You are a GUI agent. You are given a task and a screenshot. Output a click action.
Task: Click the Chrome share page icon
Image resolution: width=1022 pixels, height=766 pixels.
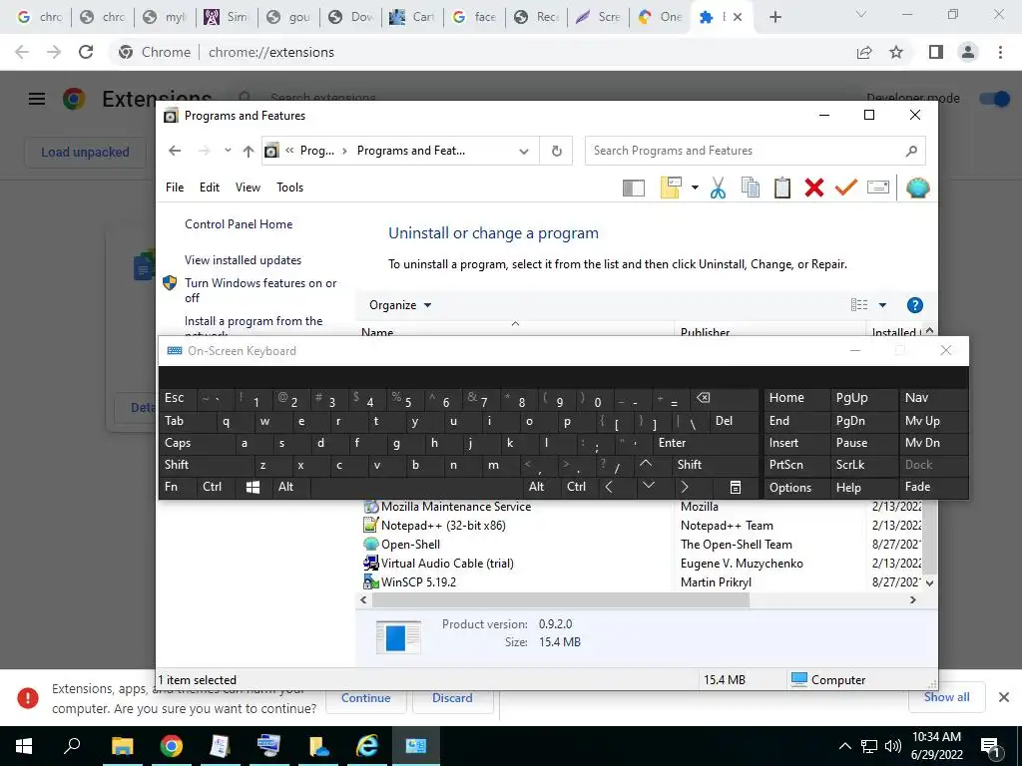point(864,52)
